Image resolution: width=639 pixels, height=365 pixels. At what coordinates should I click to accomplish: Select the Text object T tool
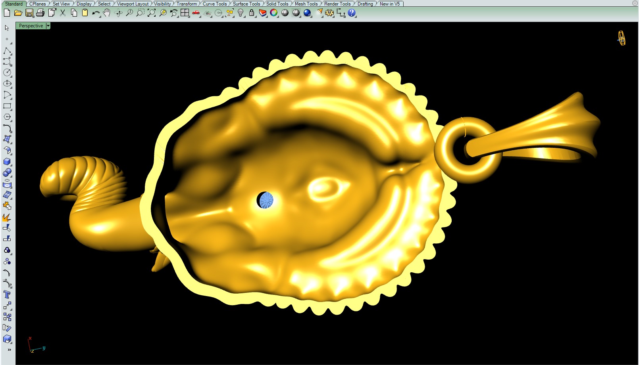[x=7, y=294]
